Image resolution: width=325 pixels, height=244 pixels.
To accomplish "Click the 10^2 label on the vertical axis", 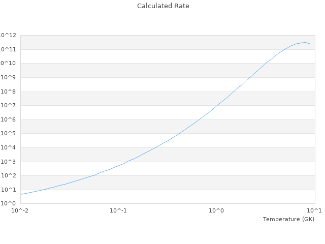I will tap(10, 176).
